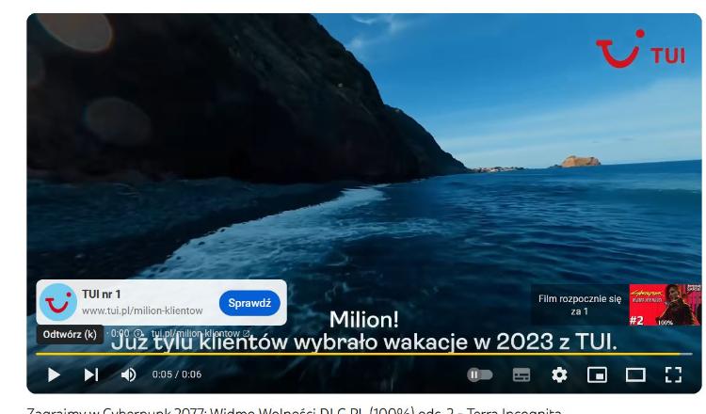
Task: Click the ad info icon beside 0:00
Action: click(138, 333)
